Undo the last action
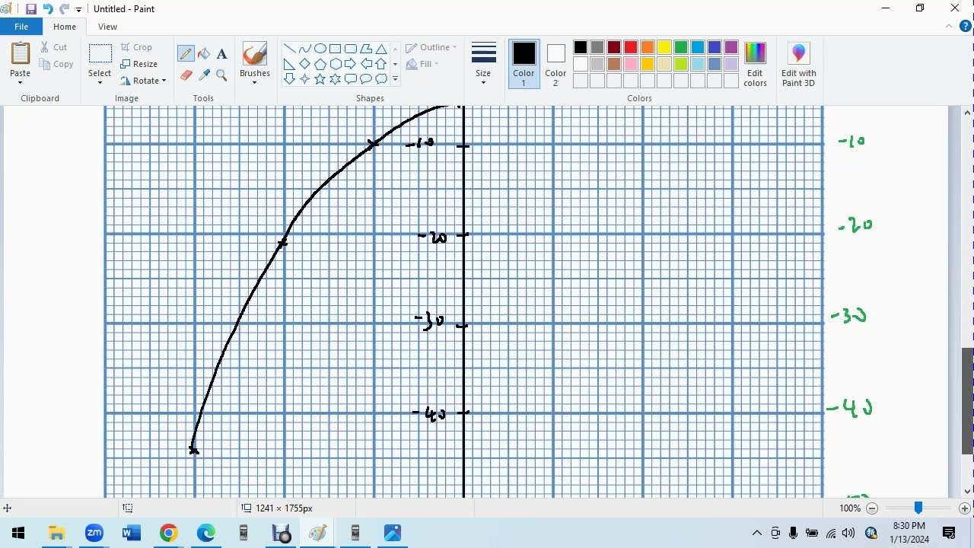 click(x=48, y=9)
